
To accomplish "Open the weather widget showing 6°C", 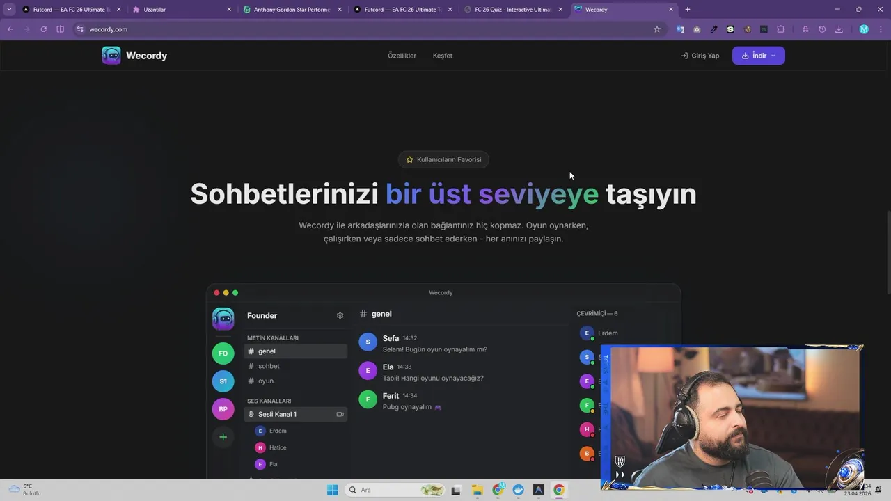I will (25, 490).
